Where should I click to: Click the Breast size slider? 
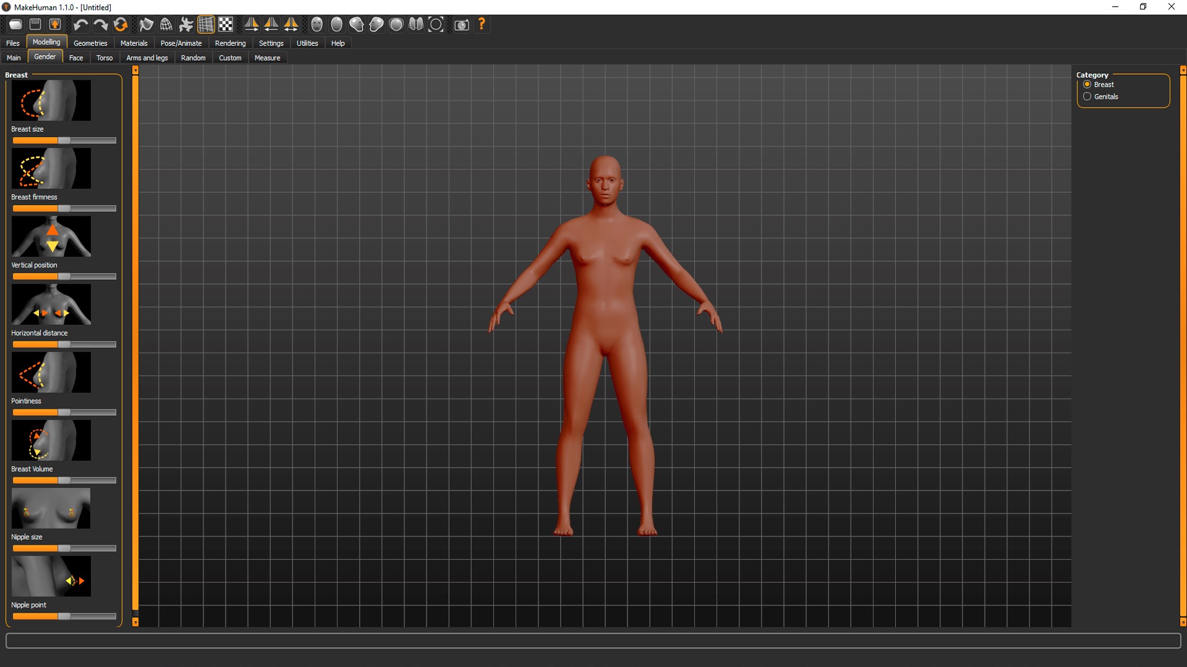click(64, 141)
